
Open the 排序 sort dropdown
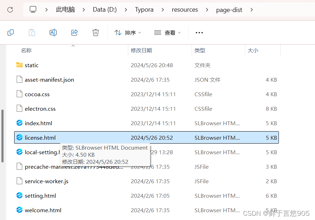pos(128,33)
